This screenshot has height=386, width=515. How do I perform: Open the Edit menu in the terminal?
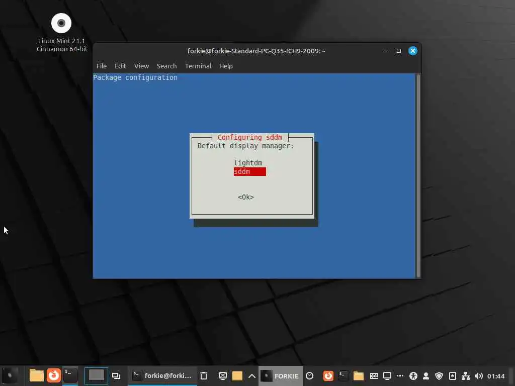click(120, 66)
